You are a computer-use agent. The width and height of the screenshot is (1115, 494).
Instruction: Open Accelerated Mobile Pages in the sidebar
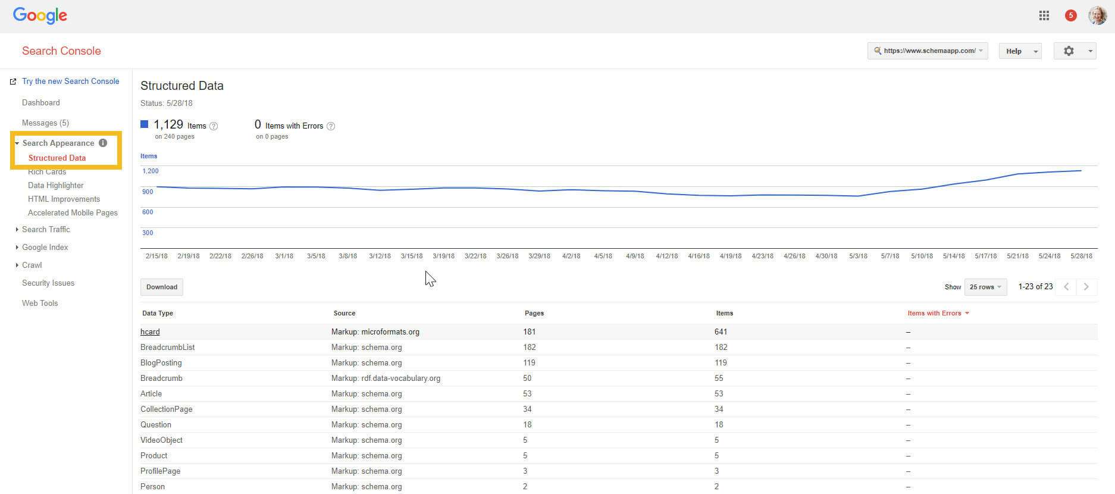(x=73, y=212)
